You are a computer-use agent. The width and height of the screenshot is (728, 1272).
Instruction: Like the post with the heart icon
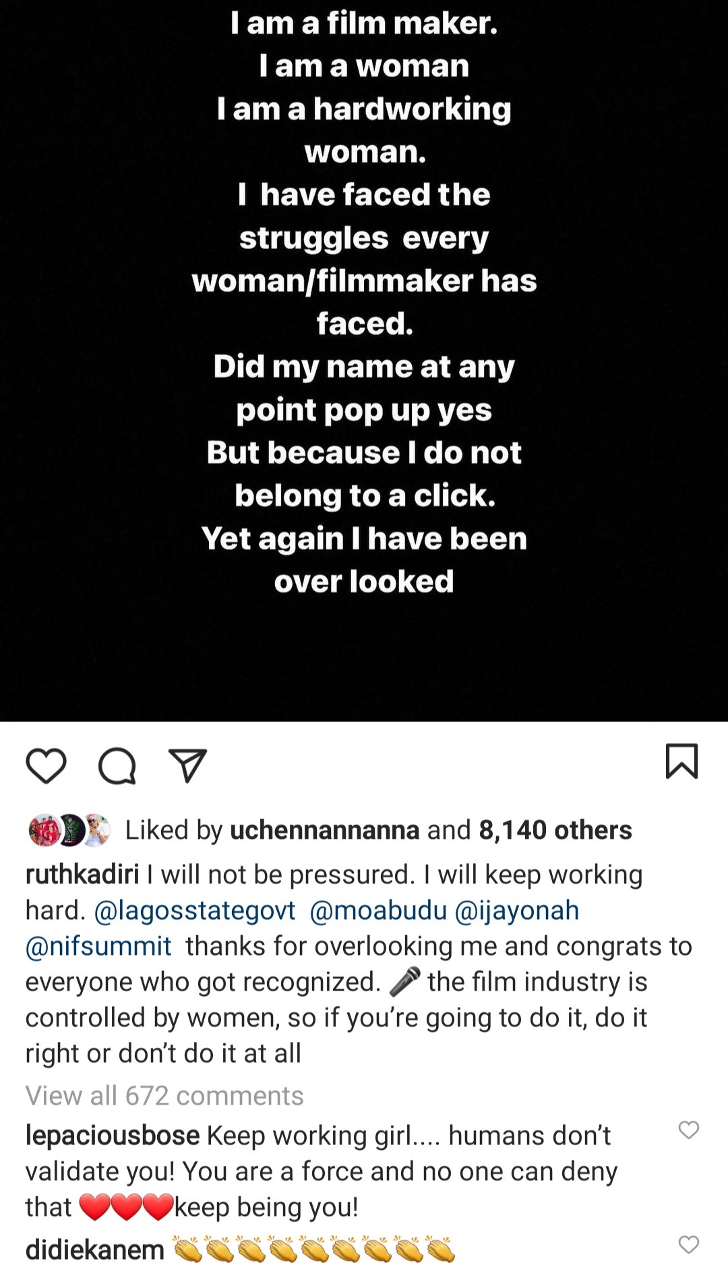pos(46,766)
